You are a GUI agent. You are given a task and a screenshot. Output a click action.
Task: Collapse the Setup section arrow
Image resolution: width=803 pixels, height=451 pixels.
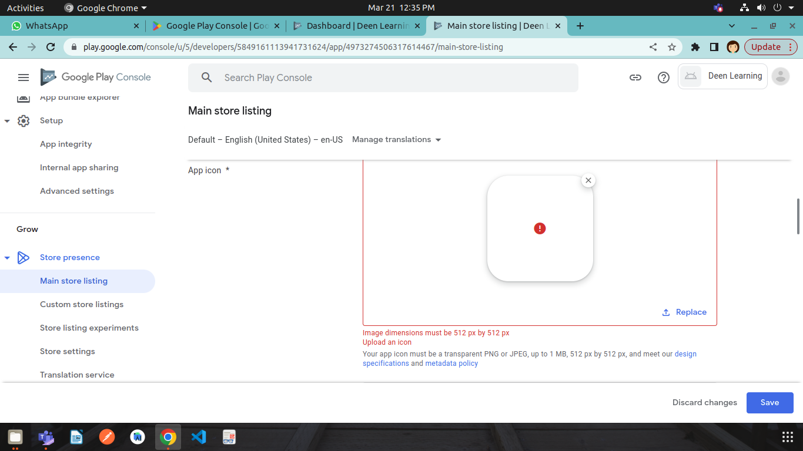pos(7,121)
